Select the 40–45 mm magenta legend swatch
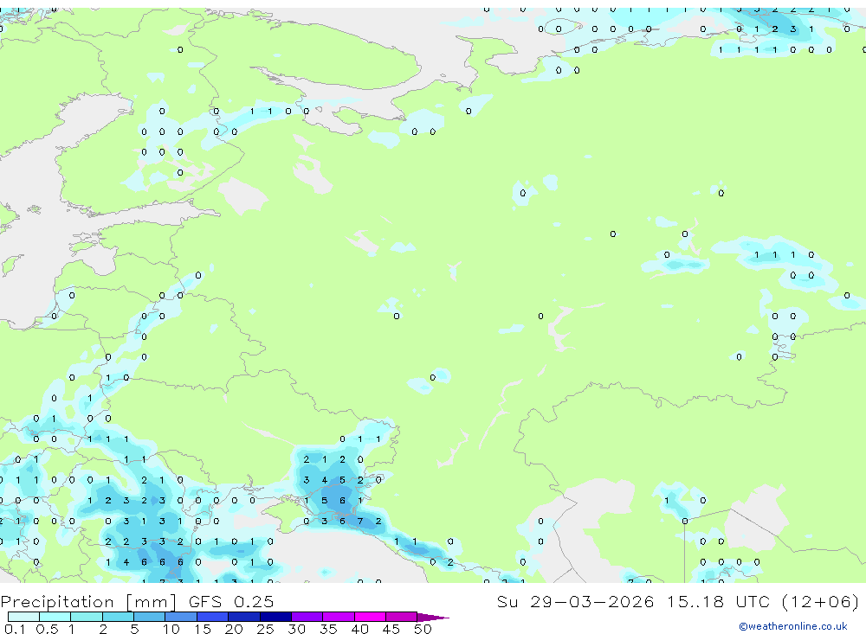Screen dimensions: 866x634 click(x=370, y=617)
